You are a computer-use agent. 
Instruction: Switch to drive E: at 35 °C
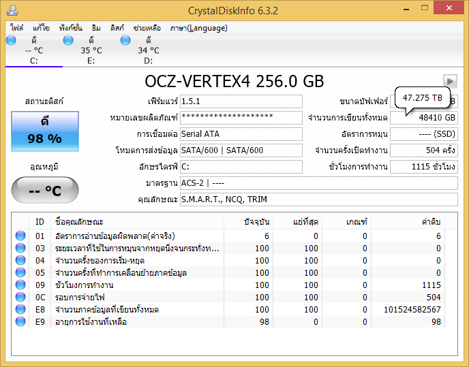[x=91, y=50]
